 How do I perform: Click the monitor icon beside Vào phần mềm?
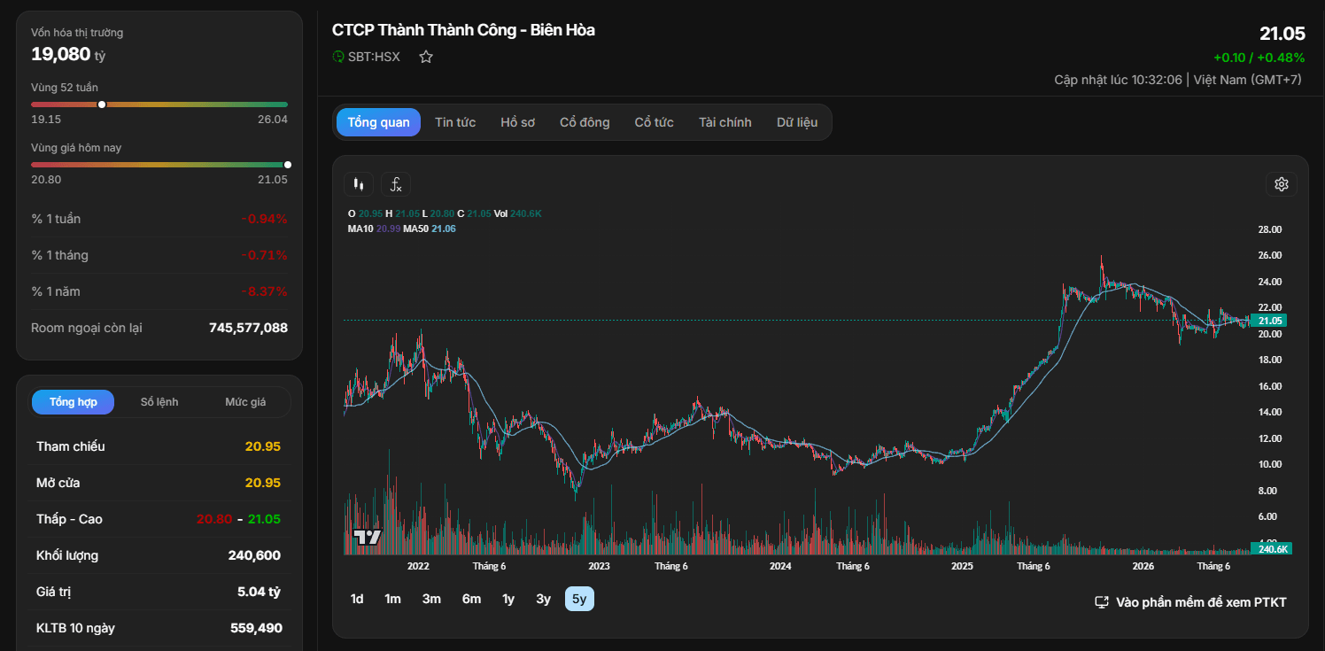(1102, 602)
